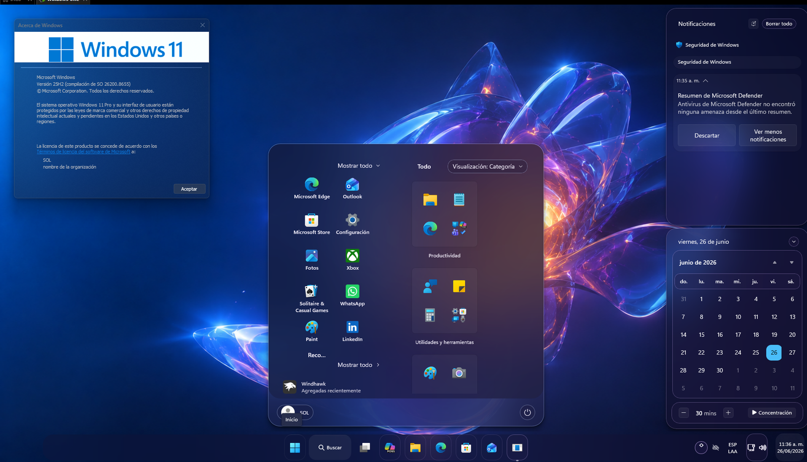This screenshot has width=807, height=462.
Task: Switch input language via ESP LAA indicator
Action: (732, 448)
